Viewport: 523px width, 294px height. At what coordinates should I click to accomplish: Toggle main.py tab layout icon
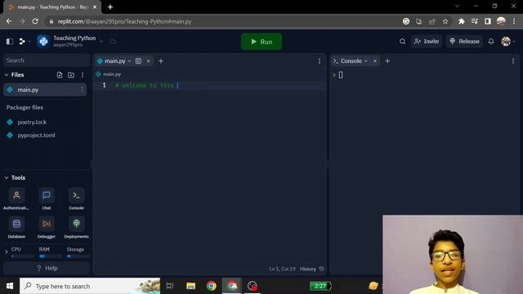pyautogui.click(x=138, y=61)
